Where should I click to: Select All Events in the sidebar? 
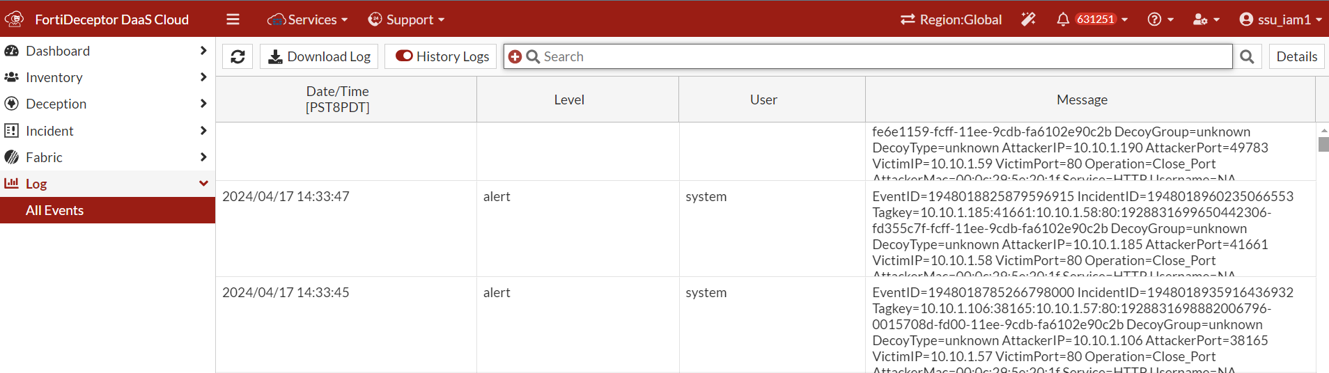tap(55, 210)
